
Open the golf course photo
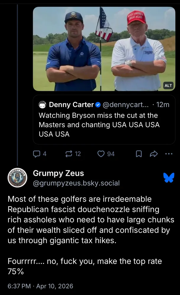(x=104, y=49)
